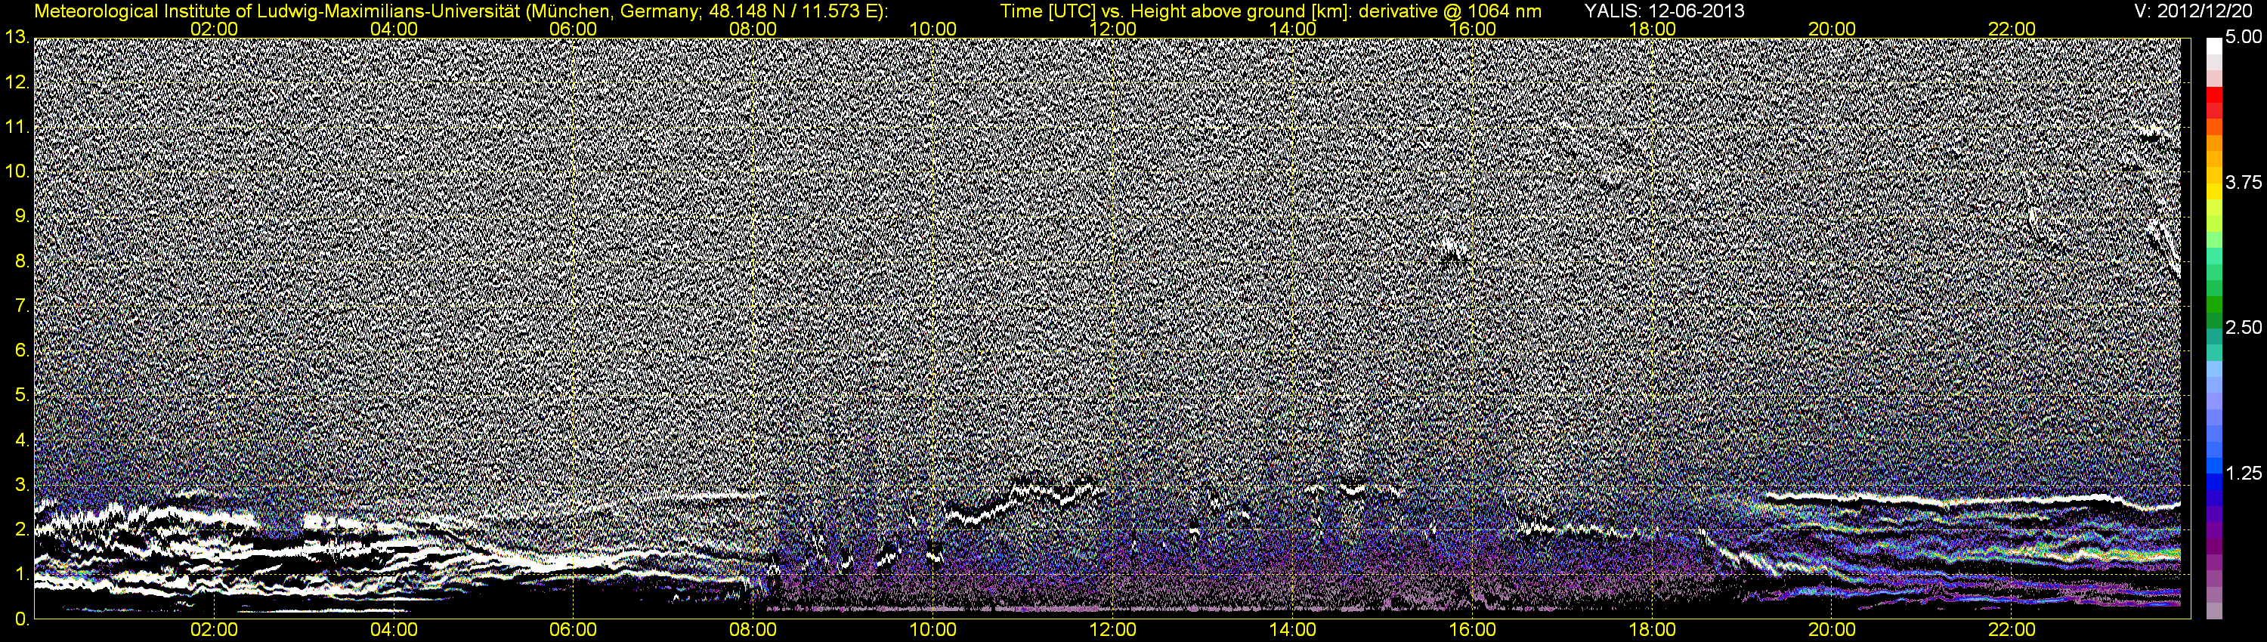Click the 18:00 label on the top time axis
The image size is (2267, 642).
point(1652,29)
